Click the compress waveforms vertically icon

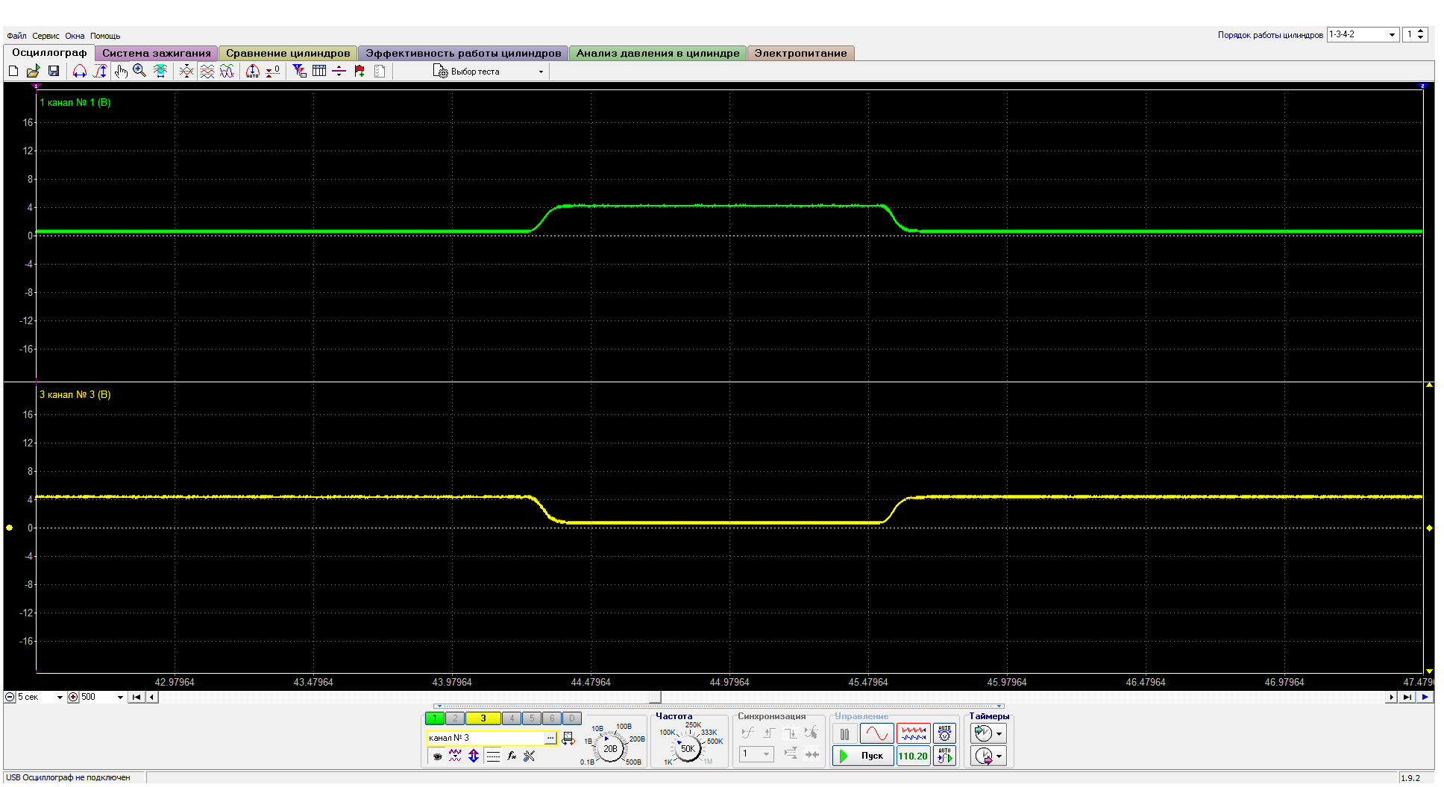[x=186, y=71]
